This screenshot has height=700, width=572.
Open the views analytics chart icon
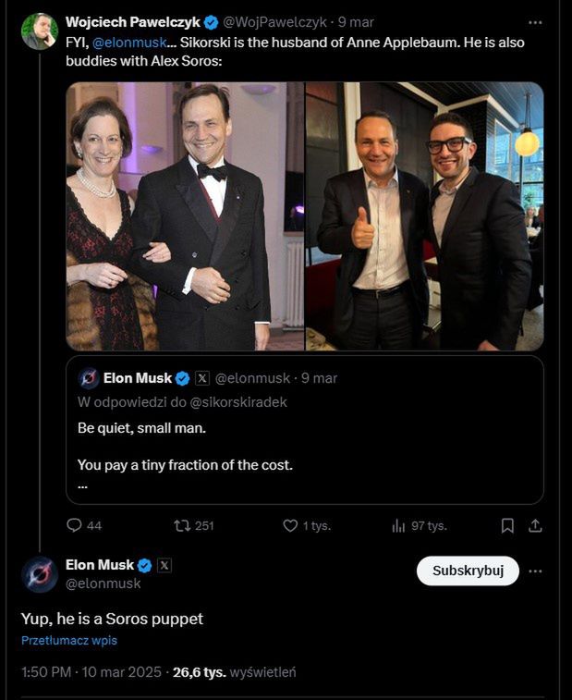(398, 525)
